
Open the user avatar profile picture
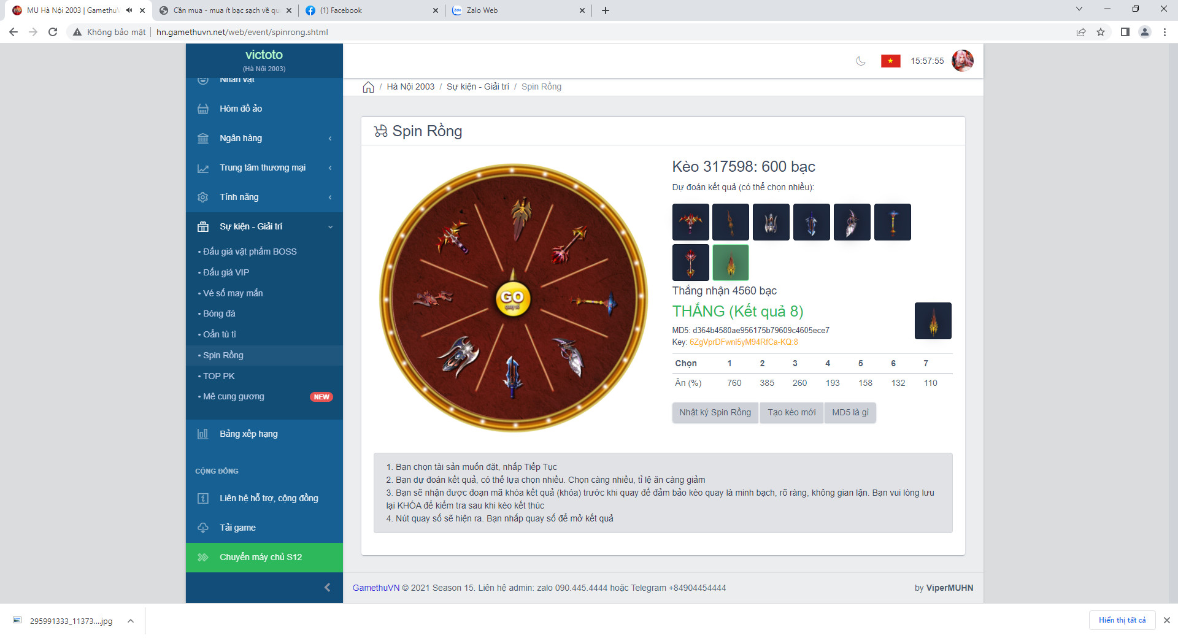(x=962, y=61)
